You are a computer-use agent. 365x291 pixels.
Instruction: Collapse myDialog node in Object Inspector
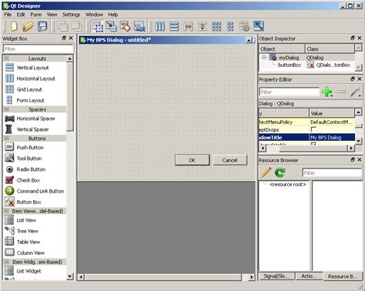click(x=263, y=58)
